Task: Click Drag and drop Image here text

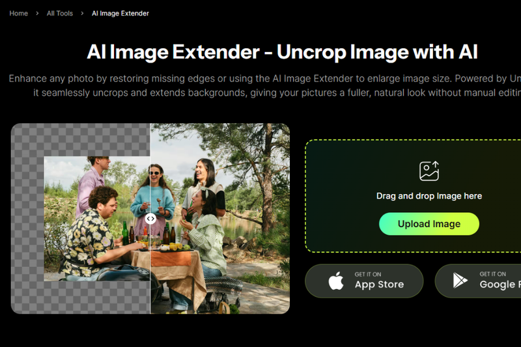Action: (429, 196)
